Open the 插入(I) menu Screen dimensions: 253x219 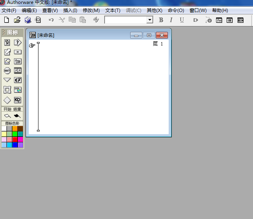[x=70, y=11]
